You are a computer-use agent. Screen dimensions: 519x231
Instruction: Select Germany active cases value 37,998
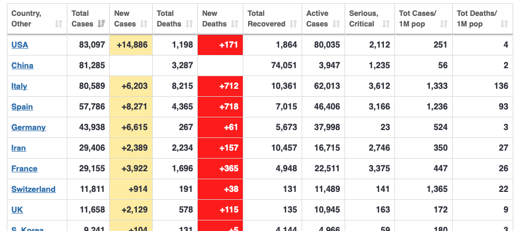(x=327, y=127)
